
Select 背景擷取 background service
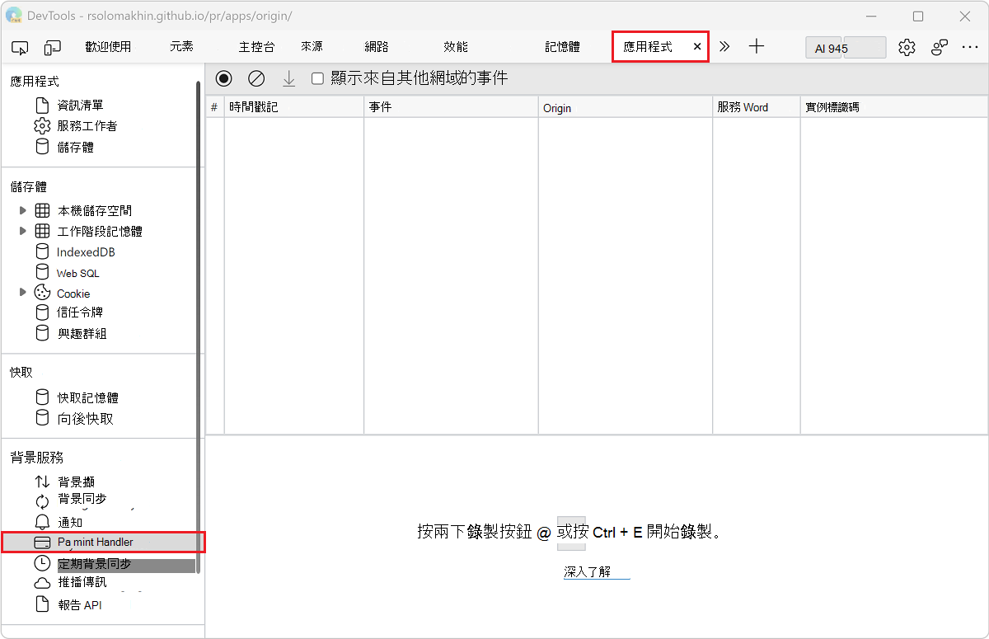click(x=76, y=482)
